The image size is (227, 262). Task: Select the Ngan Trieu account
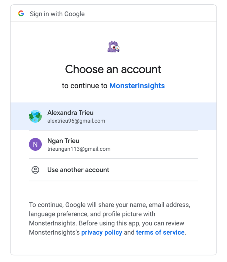(113, 144)
